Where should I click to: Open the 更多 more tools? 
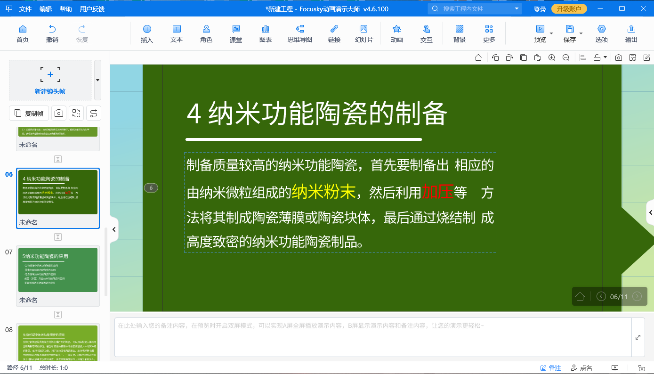click(x=489, y=34)
